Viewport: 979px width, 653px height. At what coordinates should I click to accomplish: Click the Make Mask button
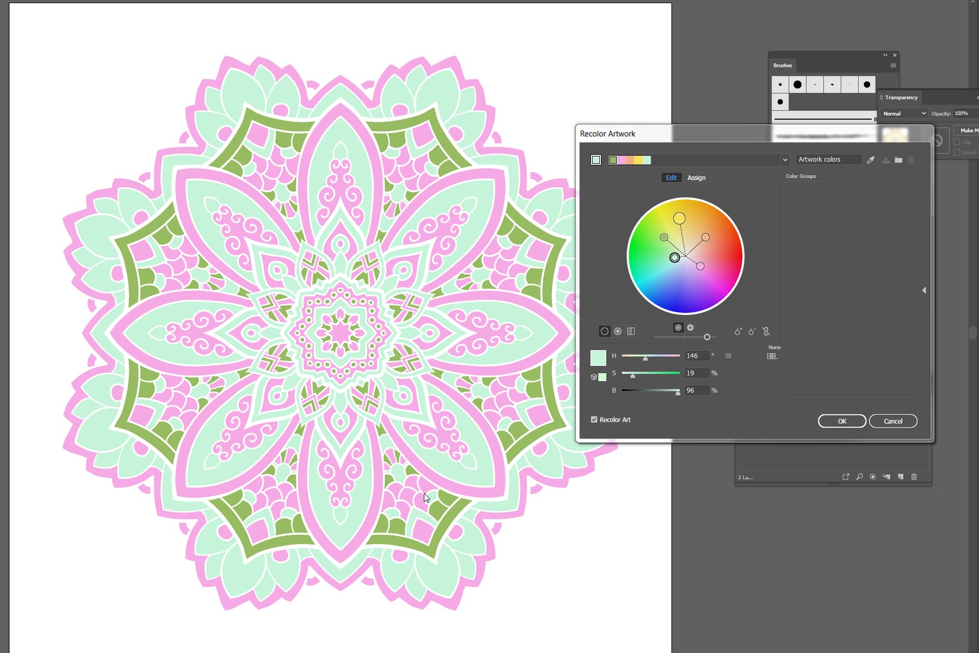click(966, 130)
